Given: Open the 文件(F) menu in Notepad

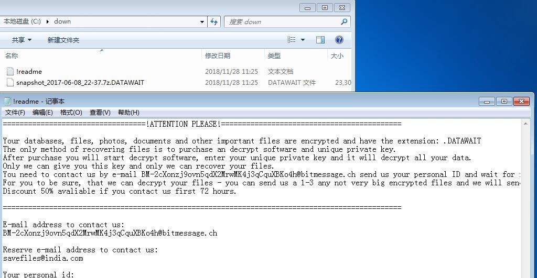Looking at the screenshot, I should point(15,113).
